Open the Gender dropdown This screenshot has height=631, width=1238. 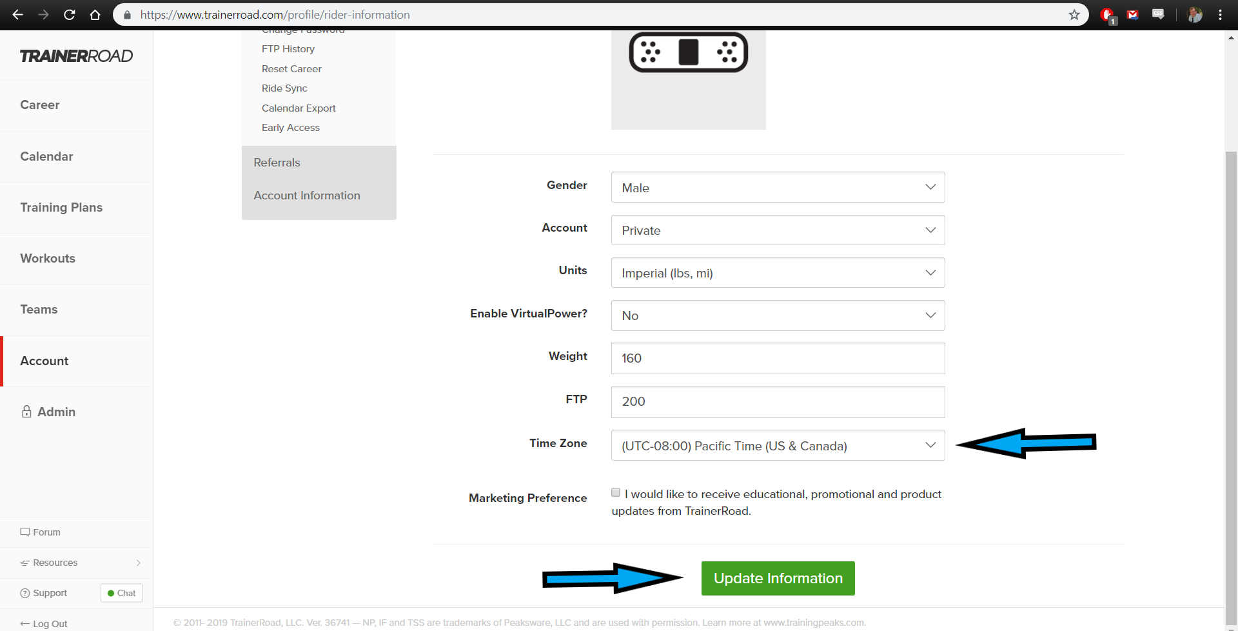778,187
